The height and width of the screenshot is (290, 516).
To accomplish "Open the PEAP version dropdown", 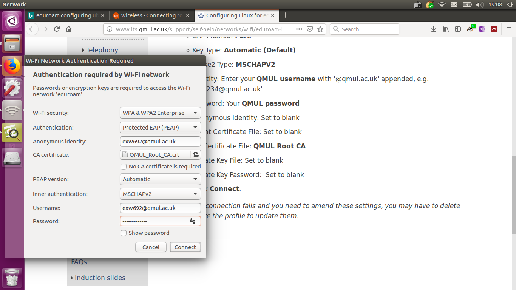I will [160, 179].
